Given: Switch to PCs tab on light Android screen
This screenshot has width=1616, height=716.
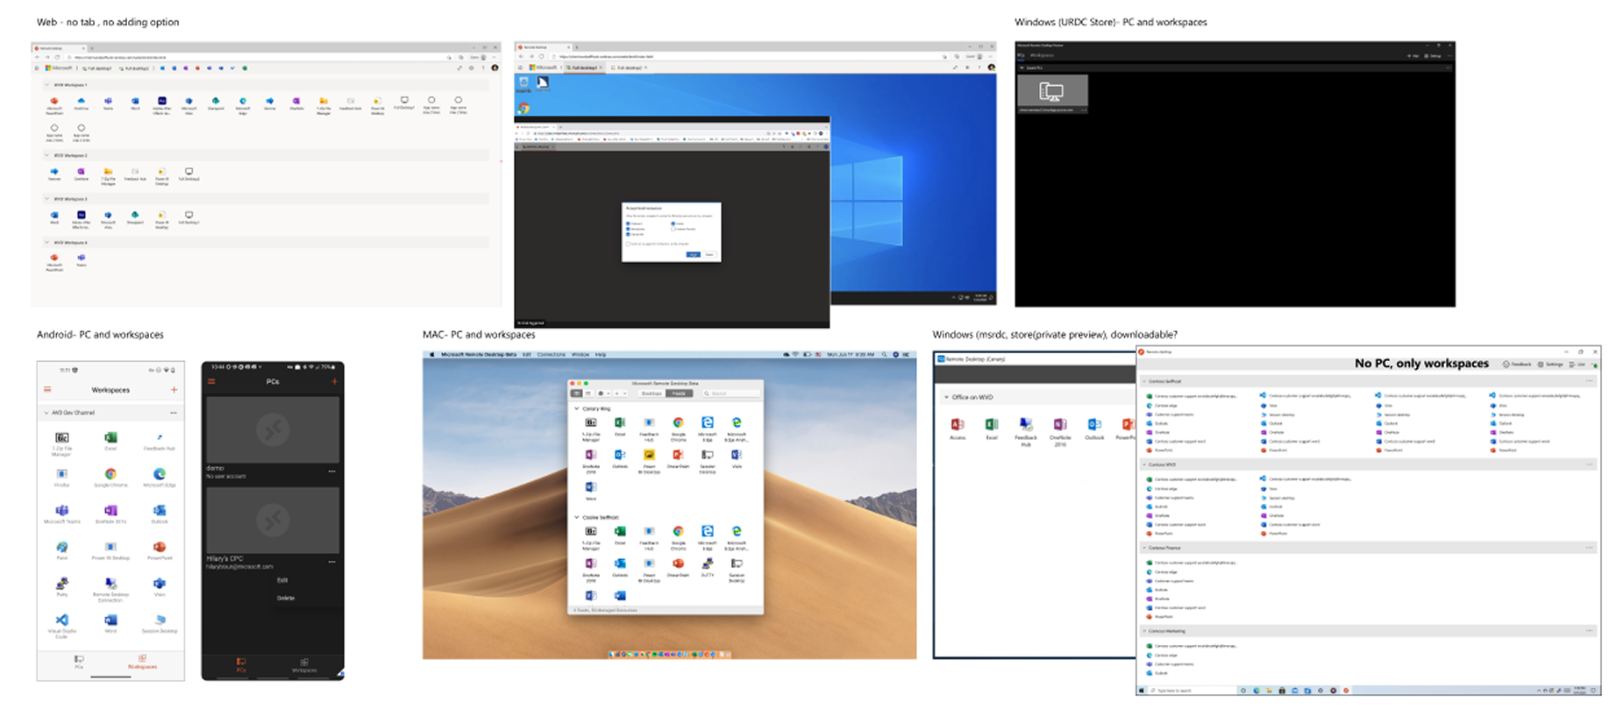Looking at the screenshot, I should point(78,662).
